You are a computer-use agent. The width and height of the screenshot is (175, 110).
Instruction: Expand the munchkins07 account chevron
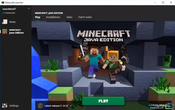[x=29, y=8]
